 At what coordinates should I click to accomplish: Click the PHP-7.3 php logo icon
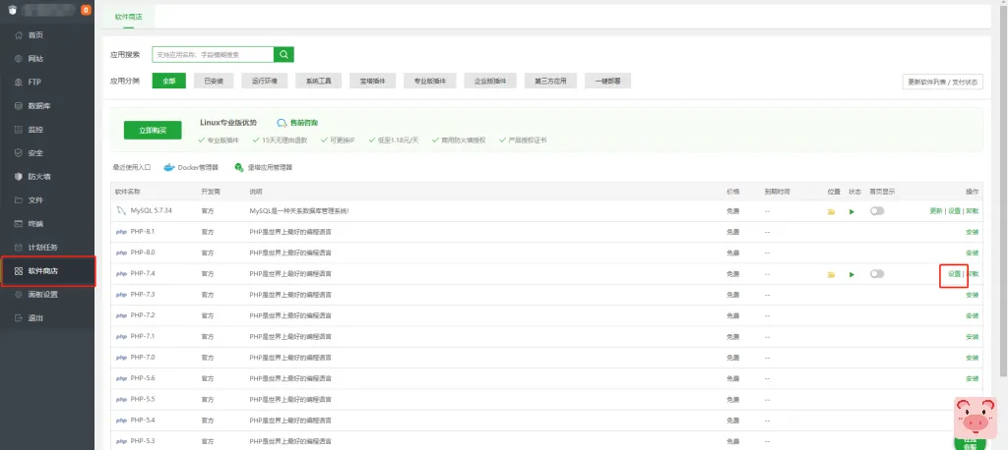[x=121, y=295]
